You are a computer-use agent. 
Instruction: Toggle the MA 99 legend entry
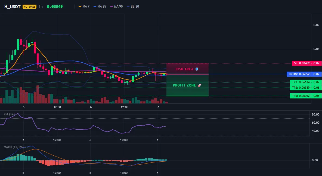(116, 7)
